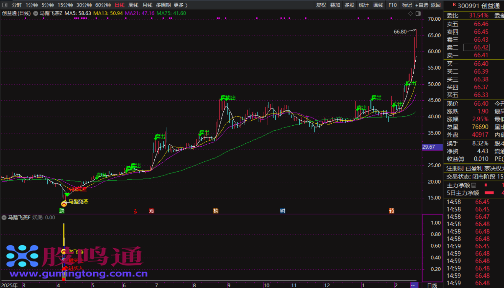
Task: Click the 画线 drawing tools button
Action: click(378, 5)
